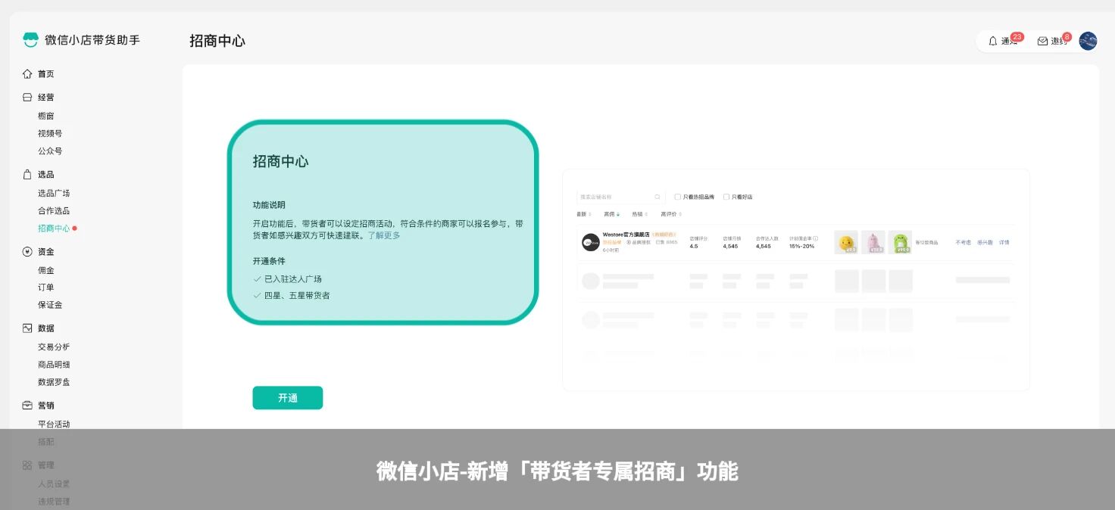This screenshot has height=510, width=1115.
Task: Click the 资金 yuan coin icon
Action: coord(27,252)
